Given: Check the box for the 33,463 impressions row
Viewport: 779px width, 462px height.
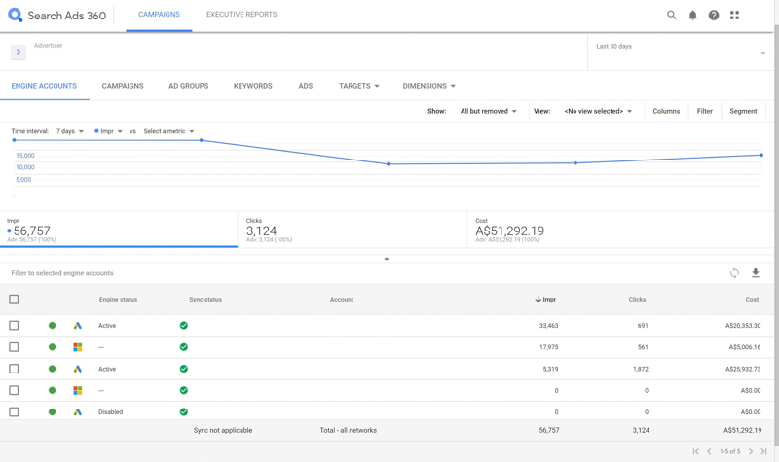Looking at the screenshot, I should (x=14, y=326).
